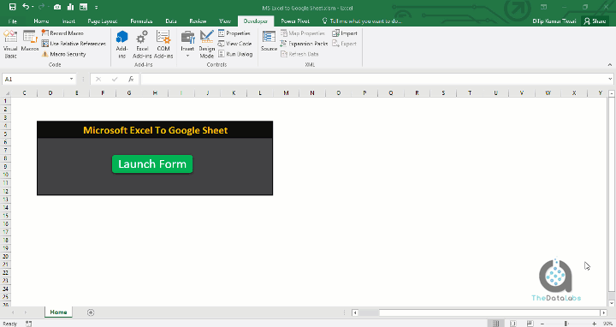Toggle Design Mode

coord(207,44)
